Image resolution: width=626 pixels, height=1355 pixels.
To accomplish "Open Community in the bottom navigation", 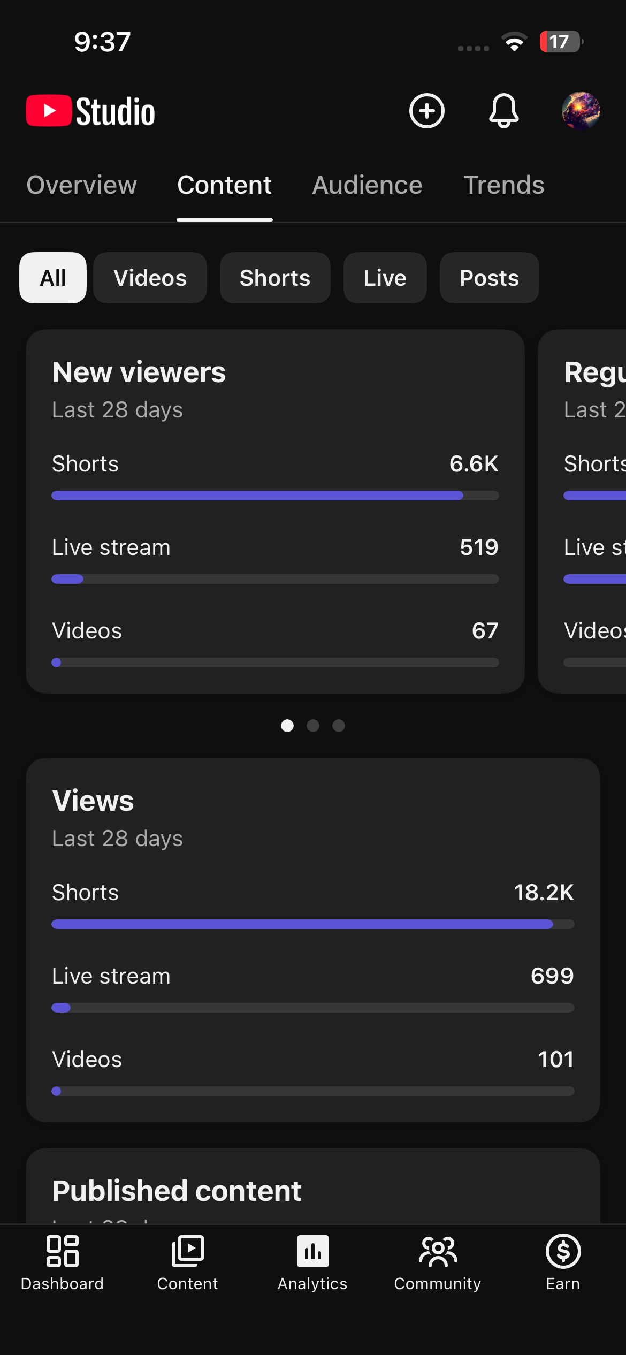I will 438,1263.
